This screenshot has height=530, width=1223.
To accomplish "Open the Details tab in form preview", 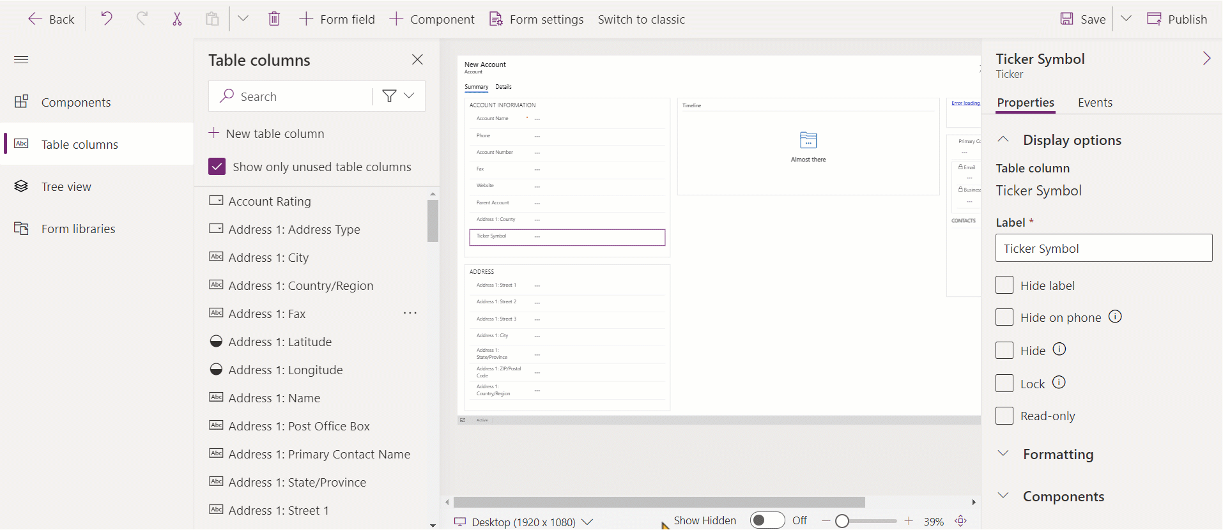I will pos(504,87).
